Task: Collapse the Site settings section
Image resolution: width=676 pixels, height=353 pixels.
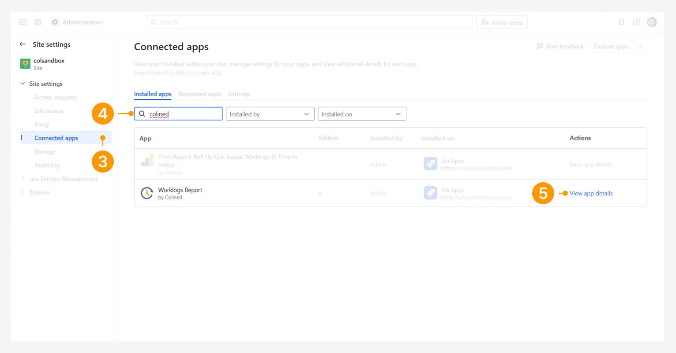Action: tap(23, 84)
